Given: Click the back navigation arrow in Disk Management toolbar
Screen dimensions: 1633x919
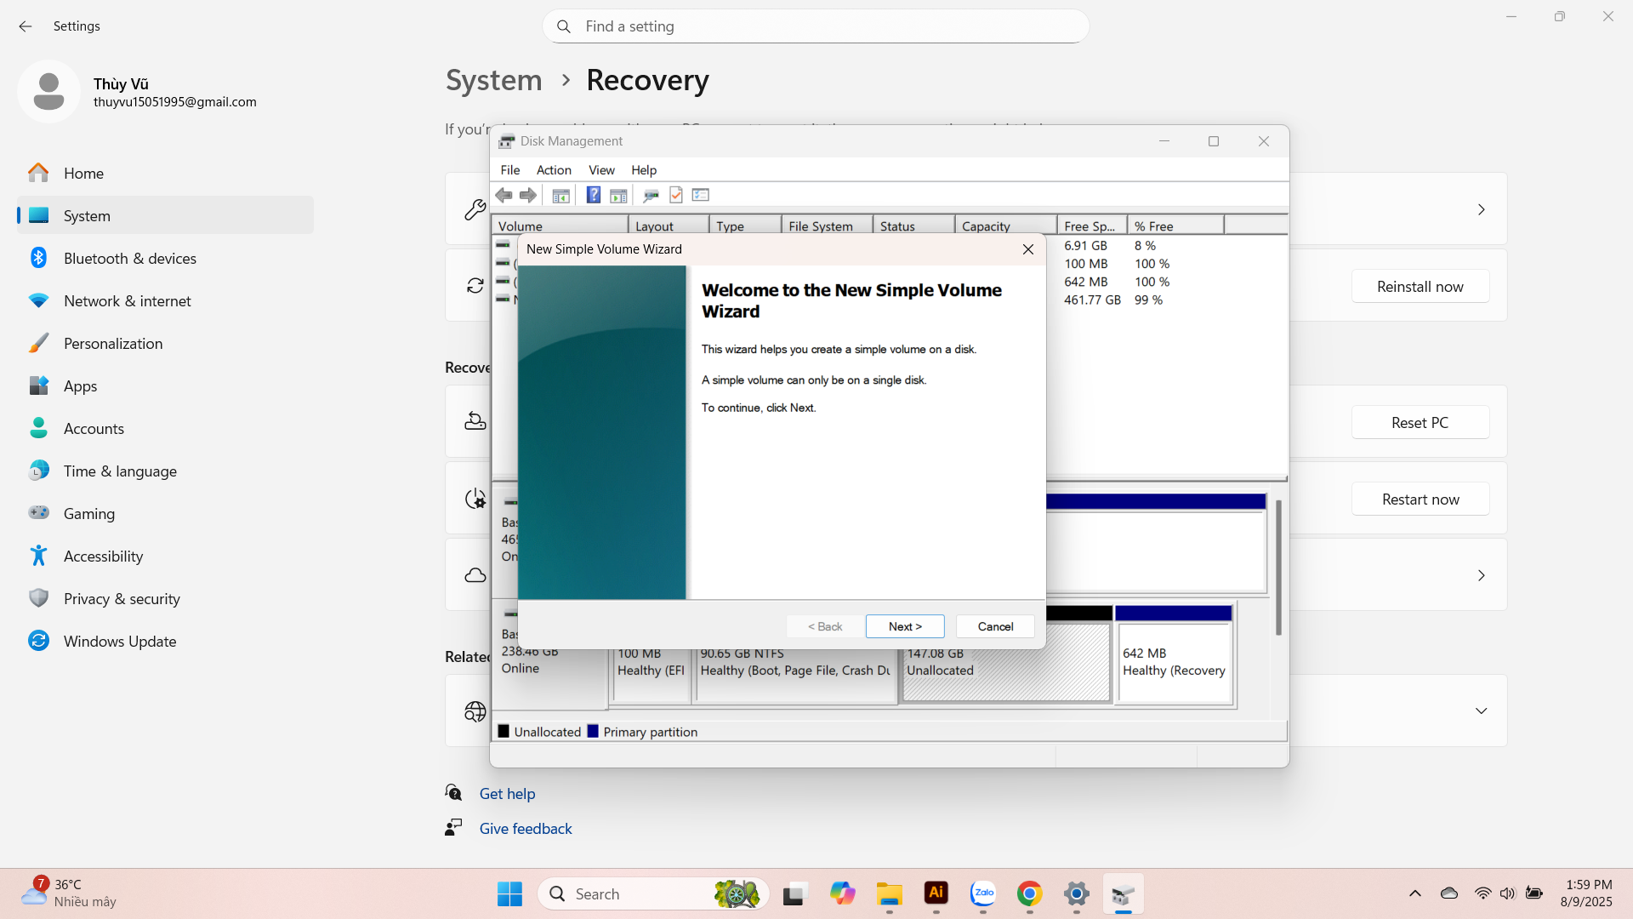Looking at the screenshot, I should (504, 195).
